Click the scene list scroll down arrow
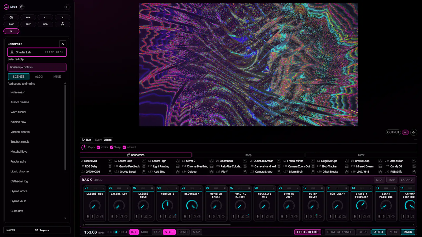422x237 pixels. (65, 218)
